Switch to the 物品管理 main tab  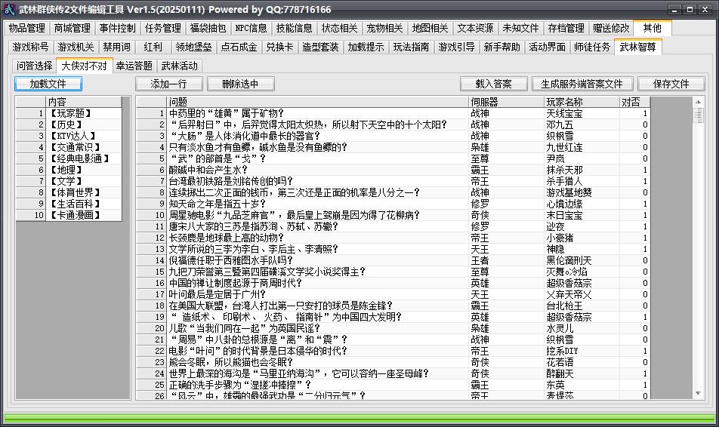[26, 29]
